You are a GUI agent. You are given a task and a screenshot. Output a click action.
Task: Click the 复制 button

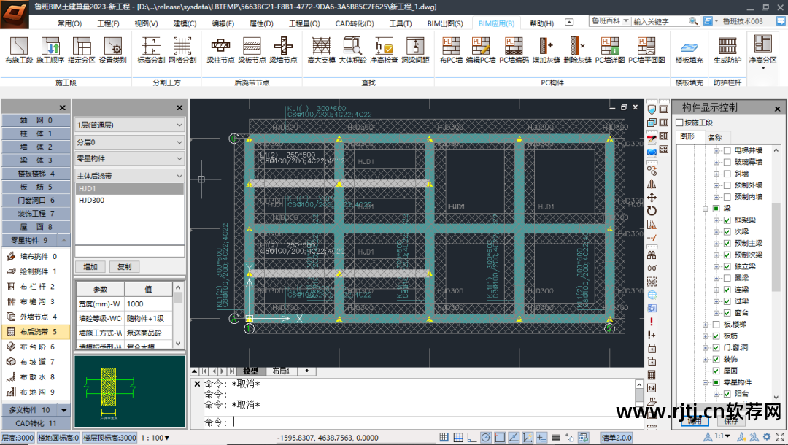coord(123,267)
